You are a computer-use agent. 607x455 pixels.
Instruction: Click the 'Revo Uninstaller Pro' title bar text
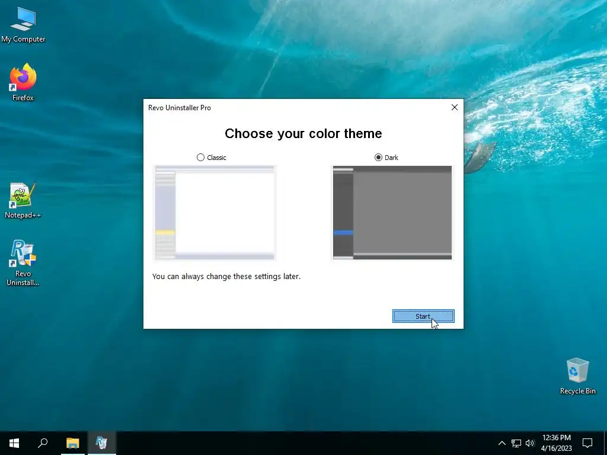click(x=180, y=108)
